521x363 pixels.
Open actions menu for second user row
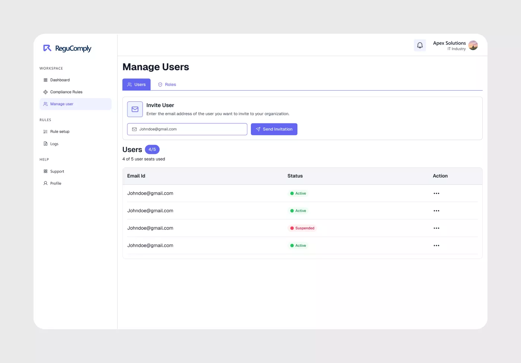[437, 211]
